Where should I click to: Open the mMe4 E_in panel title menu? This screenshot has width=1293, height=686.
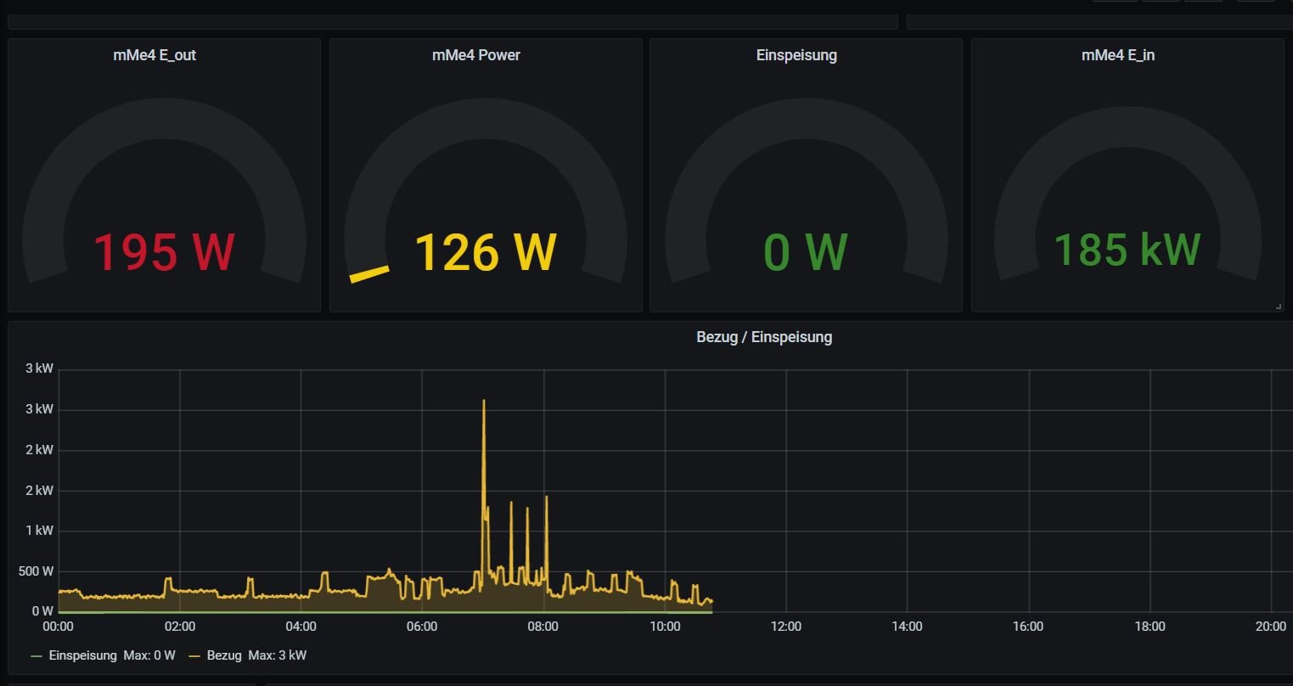[1117, 55]
